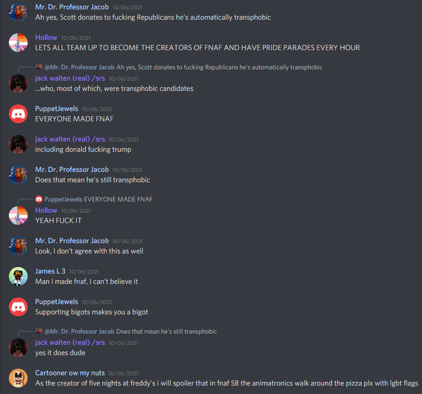422x394 pixels.
Task: Click the username 'Cartooner ow my nuts'
Action: [70, 373]
